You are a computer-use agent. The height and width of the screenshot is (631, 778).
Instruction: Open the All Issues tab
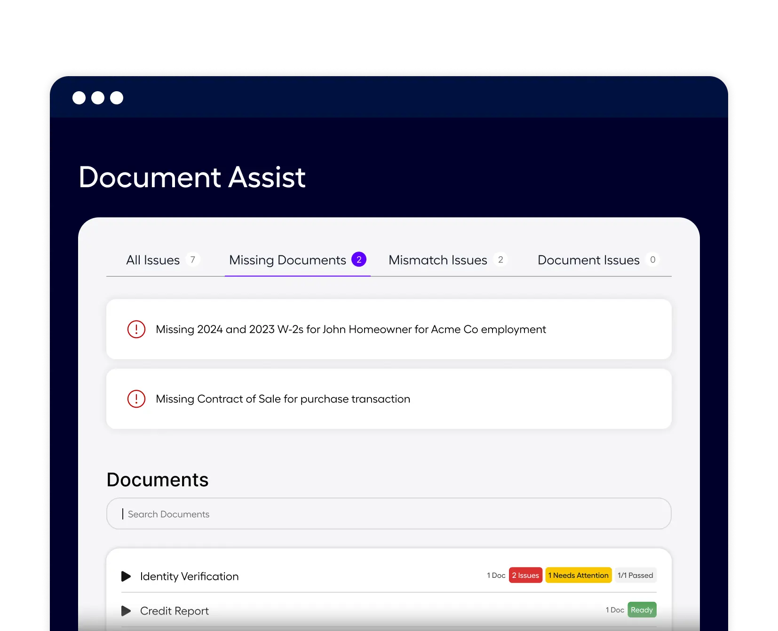pos(163,260)
